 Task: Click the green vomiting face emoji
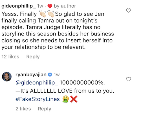coord(66,99)
